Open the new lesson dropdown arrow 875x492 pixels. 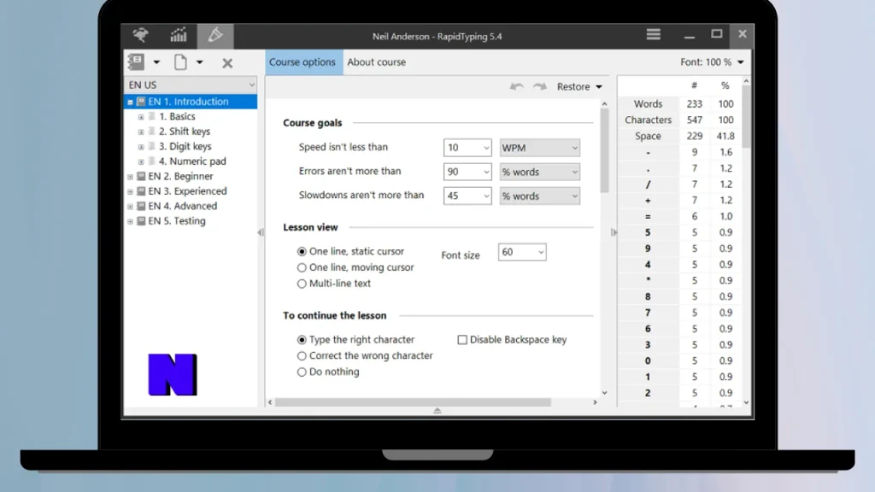pyautogui.click(x=199, y=62)
